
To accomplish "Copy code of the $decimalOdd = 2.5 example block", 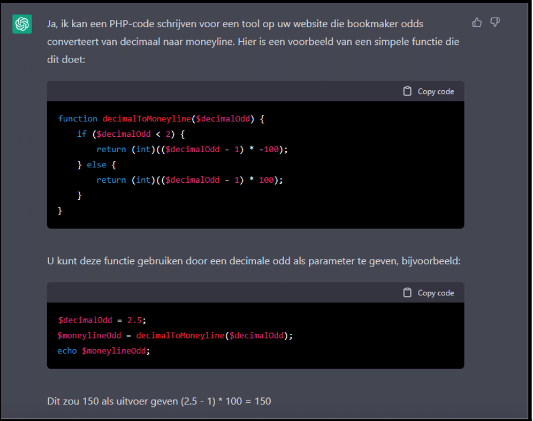I will click(x=429, y=293).
